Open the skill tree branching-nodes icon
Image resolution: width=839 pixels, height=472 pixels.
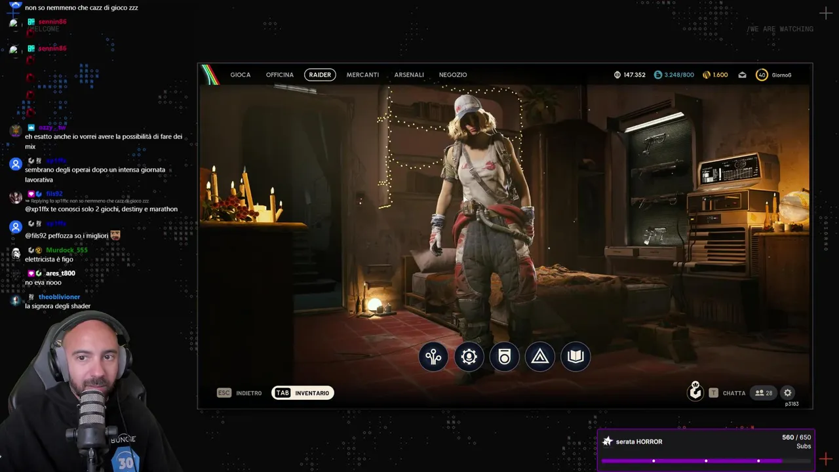(x=433, y=357)
